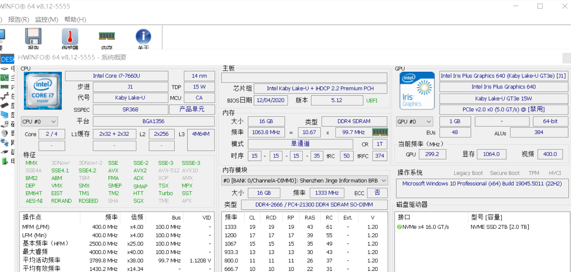
Task: Open the 报告(R) menu
Action: [x=19, y=19]
